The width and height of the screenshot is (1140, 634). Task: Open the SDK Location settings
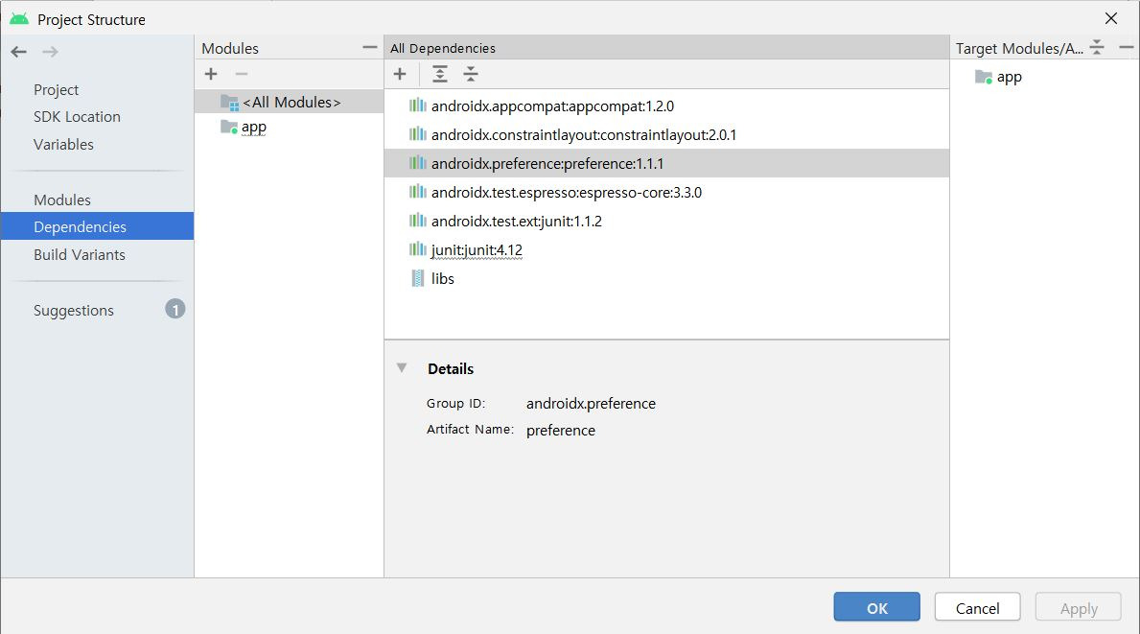pos(79,116)
